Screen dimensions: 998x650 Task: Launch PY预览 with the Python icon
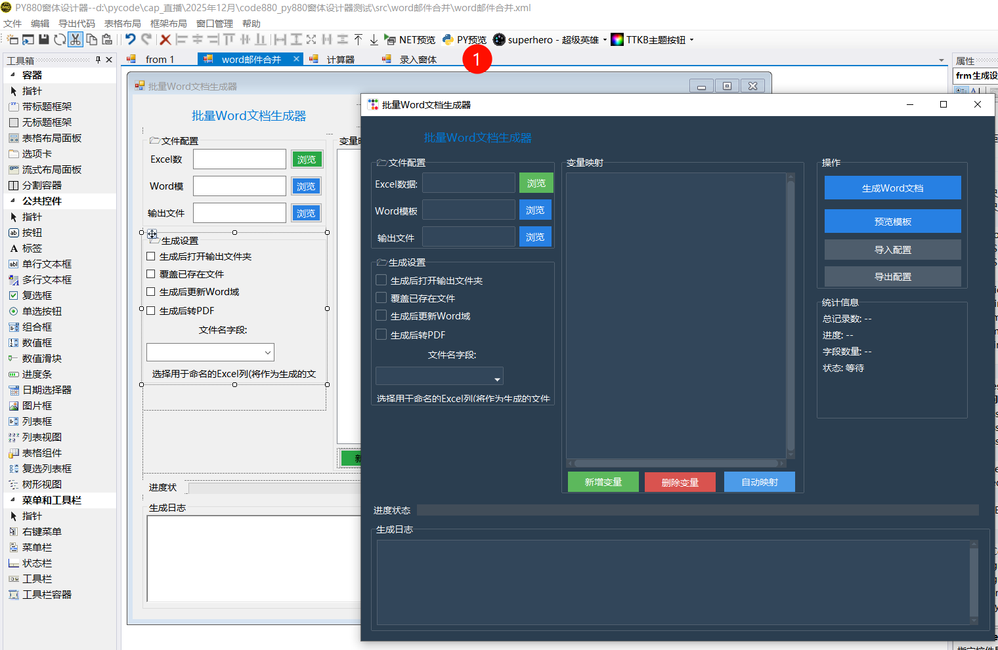(464, 39)
